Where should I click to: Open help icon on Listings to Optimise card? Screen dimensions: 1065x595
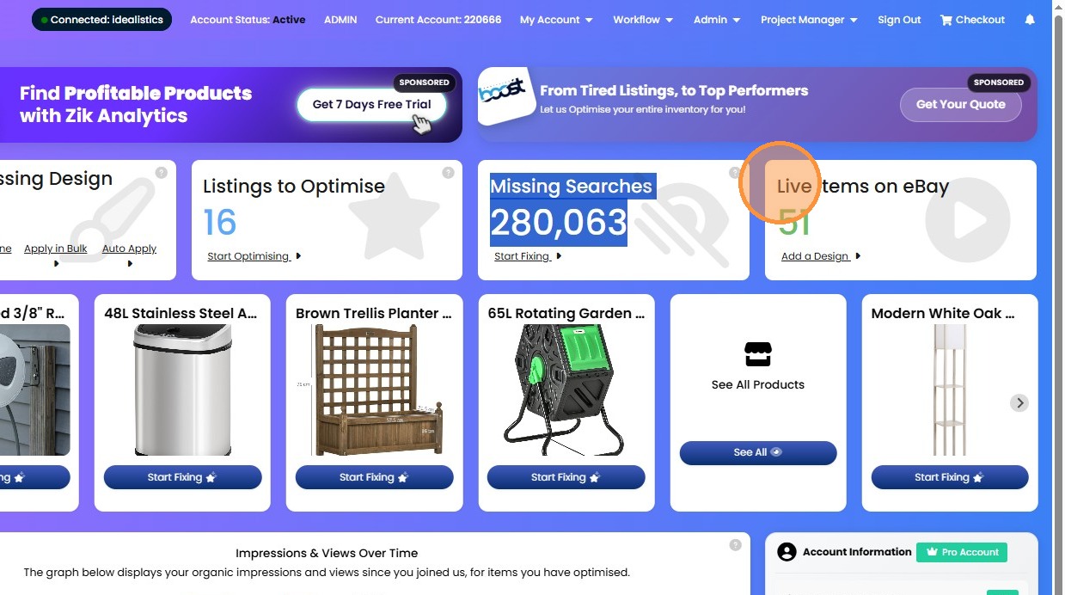point(448,173)
